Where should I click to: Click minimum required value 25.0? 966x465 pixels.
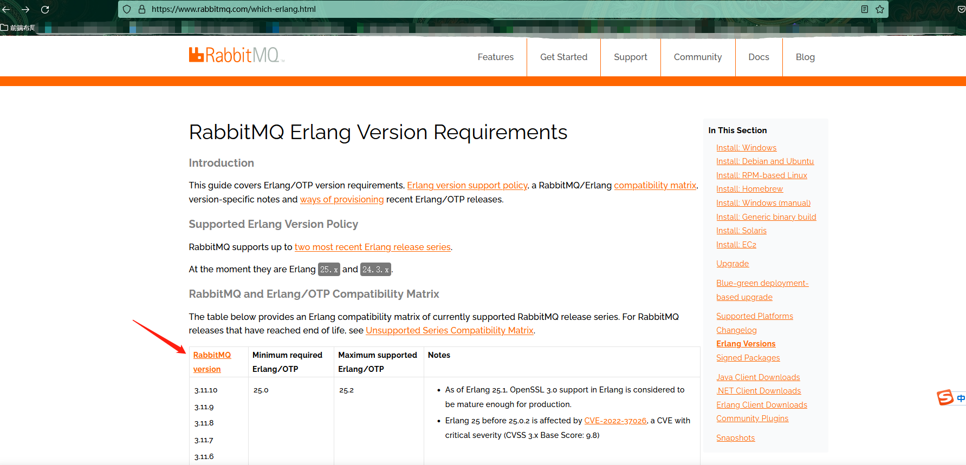pyautogui.click(x=261, y=390)
